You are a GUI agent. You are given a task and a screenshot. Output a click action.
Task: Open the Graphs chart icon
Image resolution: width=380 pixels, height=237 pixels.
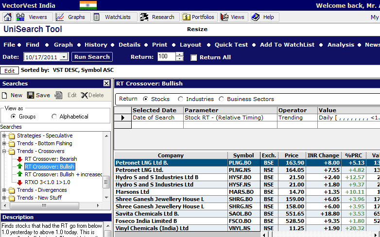pyautogui.click(x=60, y=17)
